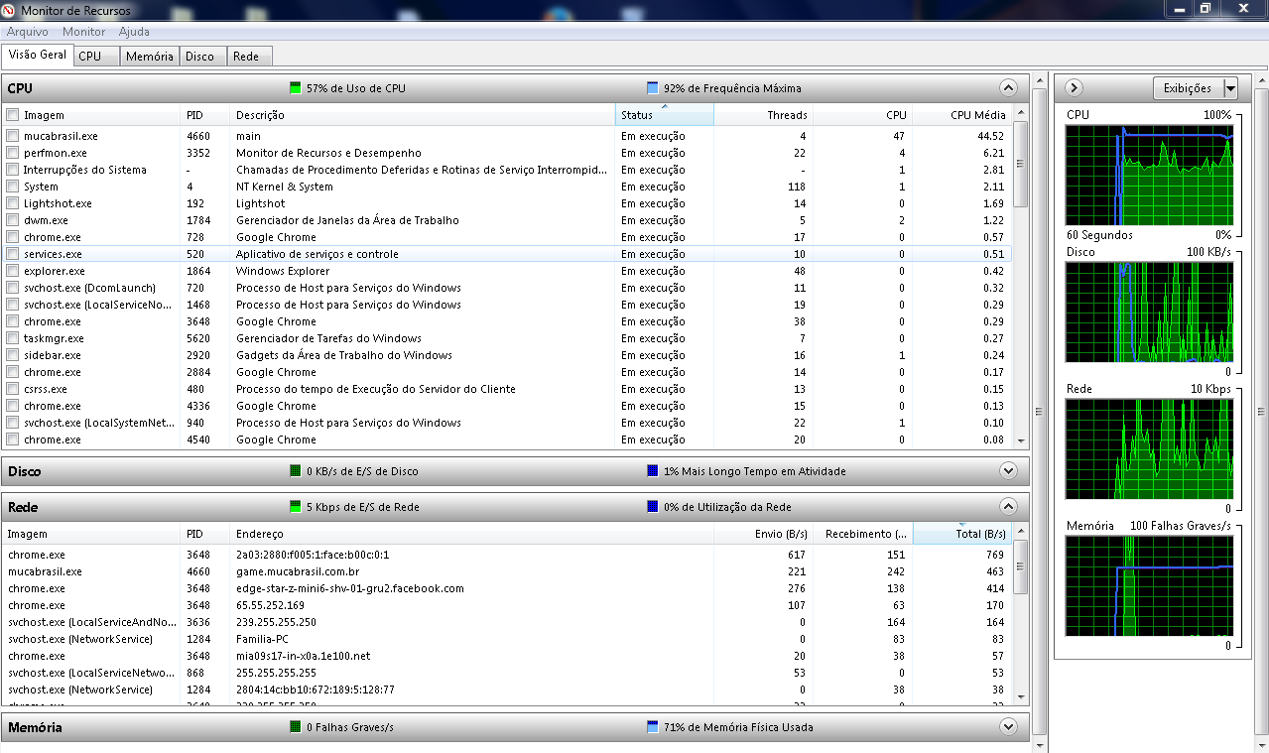
Task: Check the box for mucabrasil.exe process
Action: point(13,136)
